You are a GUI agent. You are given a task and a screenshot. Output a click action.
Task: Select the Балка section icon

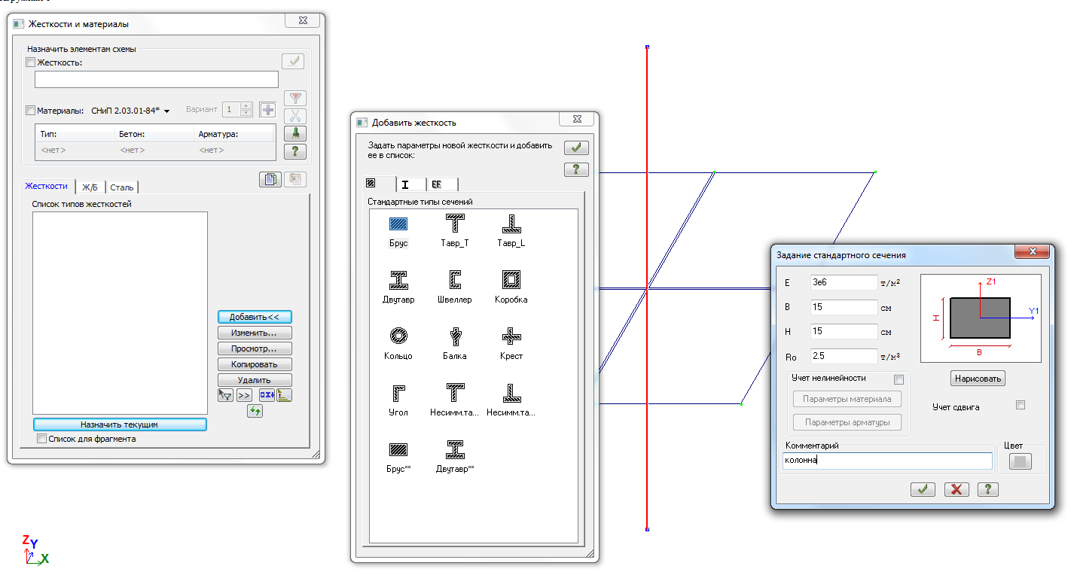click(x=455, y=336)
